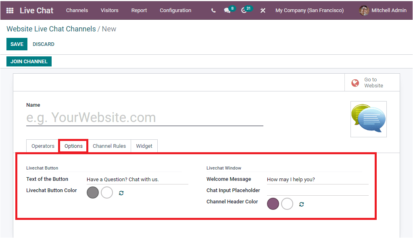Select the Options tab
The width and height of the screenshot is (413, 238).
[73, 146]
